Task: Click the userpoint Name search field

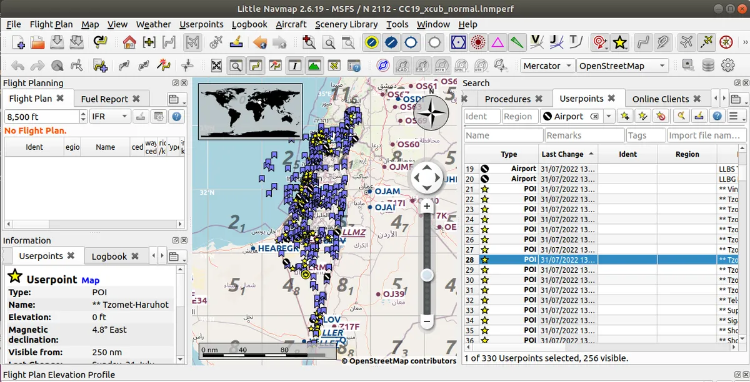Action: pyautogui.click(x=503, y=135)
